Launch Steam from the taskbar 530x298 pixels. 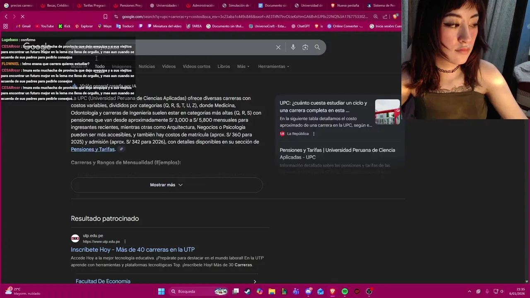(x=248, y=291)
